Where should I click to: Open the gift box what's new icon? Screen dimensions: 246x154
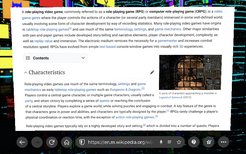[209, 142]
